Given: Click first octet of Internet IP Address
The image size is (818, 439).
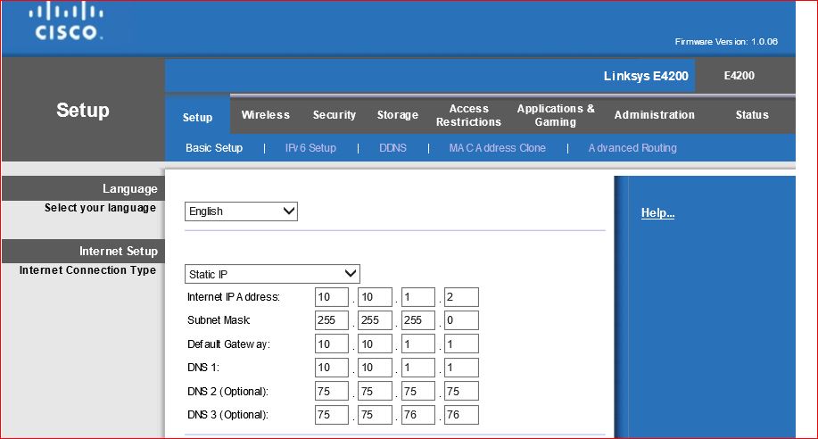Looking at the screenshot, I should [x=332, y=297].
